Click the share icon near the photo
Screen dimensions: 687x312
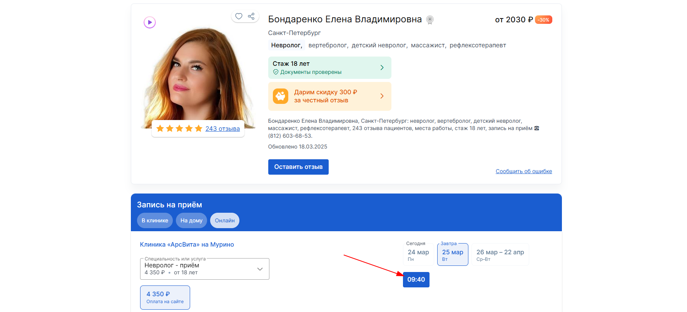[x=251, y=16]
